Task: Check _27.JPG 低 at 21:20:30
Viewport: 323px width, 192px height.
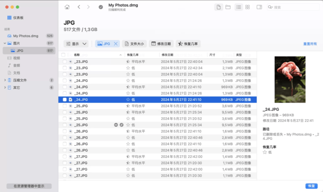Action: [x=65, y=175]
